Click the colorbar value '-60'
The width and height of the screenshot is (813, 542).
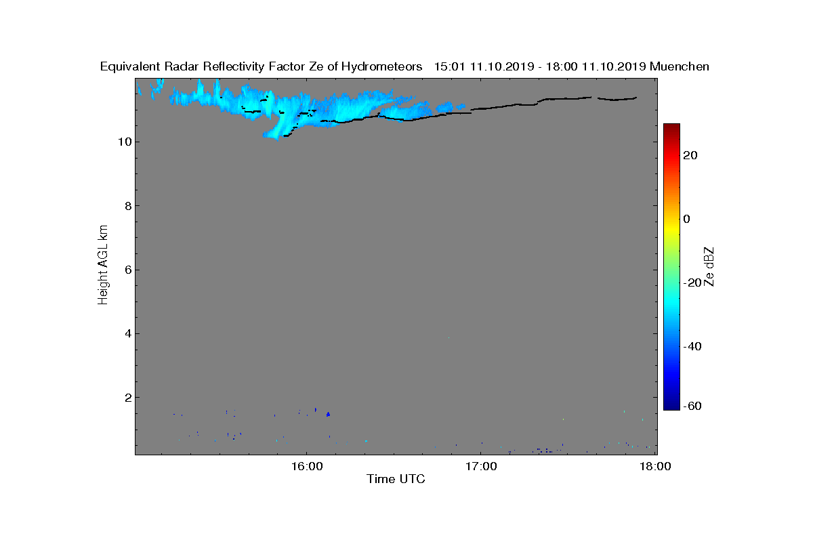691,406
